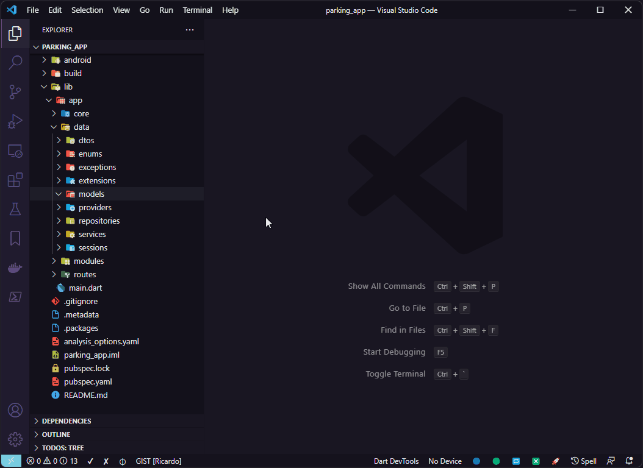Open the Explorer view in activity bar
The height and width of the screenshot is (468, 643).
click(15, 34)
